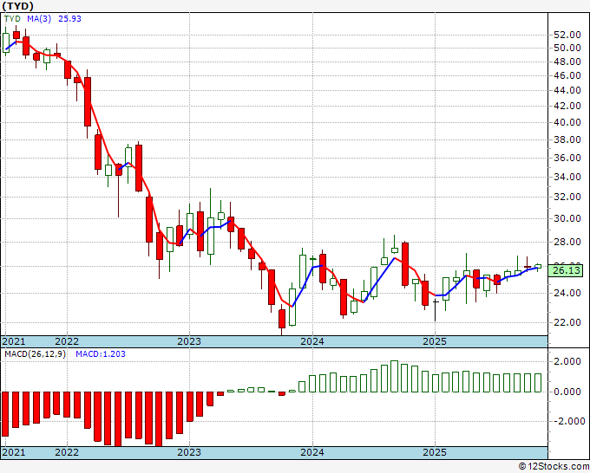Click the (TYD) chart title
590x473 pixels.
point(17,6)
